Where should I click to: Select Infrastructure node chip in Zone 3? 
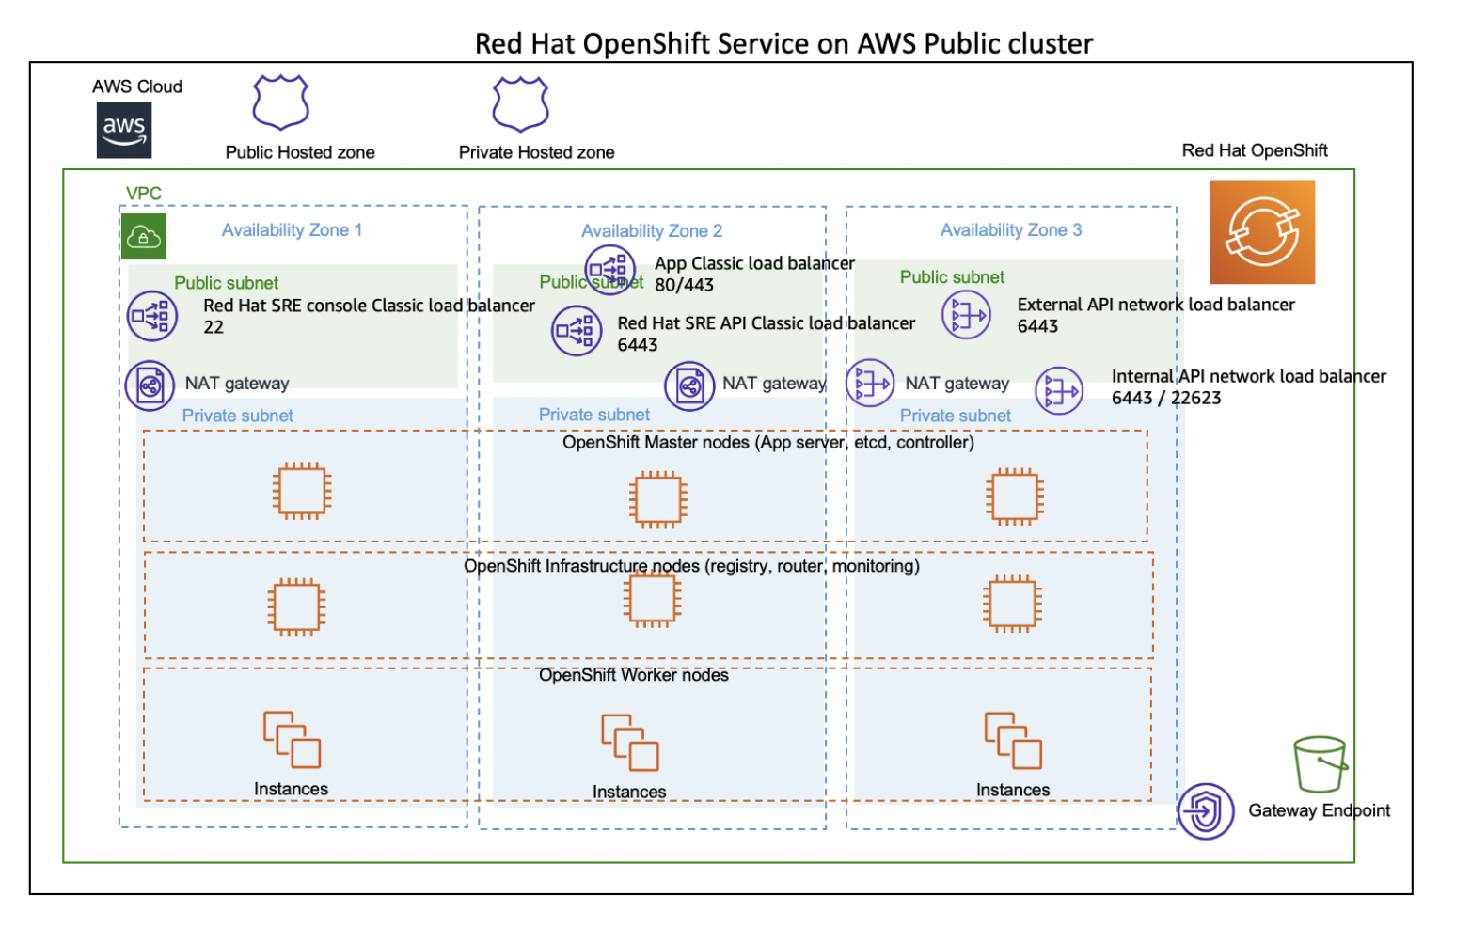pyautogui.click(x=1012, y=604)
